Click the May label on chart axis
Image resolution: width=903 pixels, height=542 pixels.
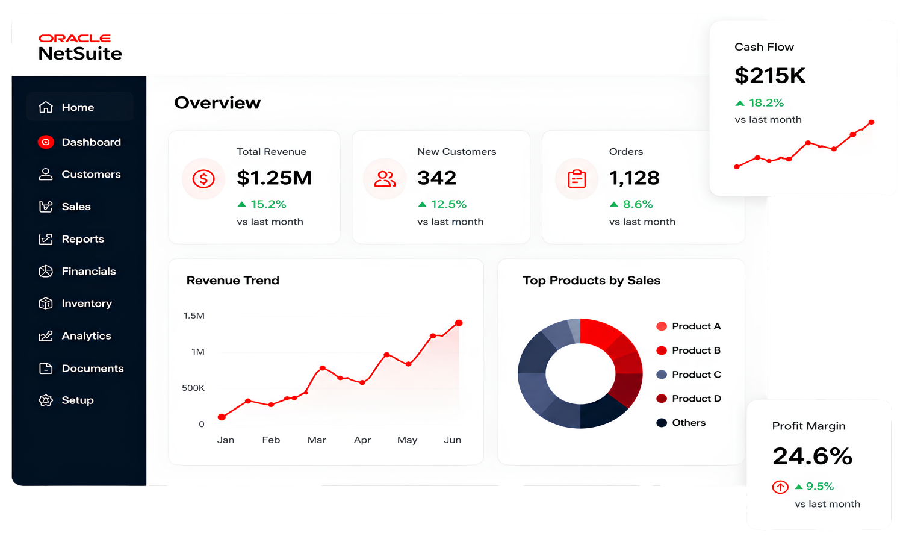(x=407, y=440)
